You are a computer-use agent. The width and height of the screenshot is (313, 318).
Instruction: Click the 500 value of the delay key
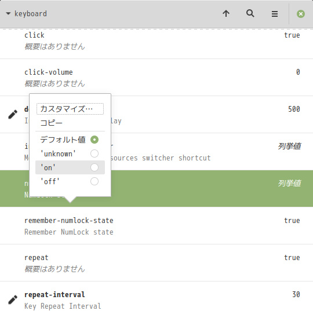tap(294, 109)
